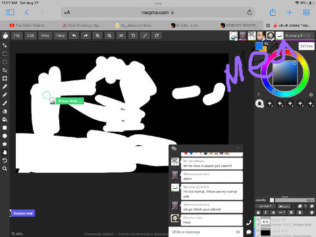Click the redo arrow in top toolbar
The image size is (316, 237).
tap(86, 36)
